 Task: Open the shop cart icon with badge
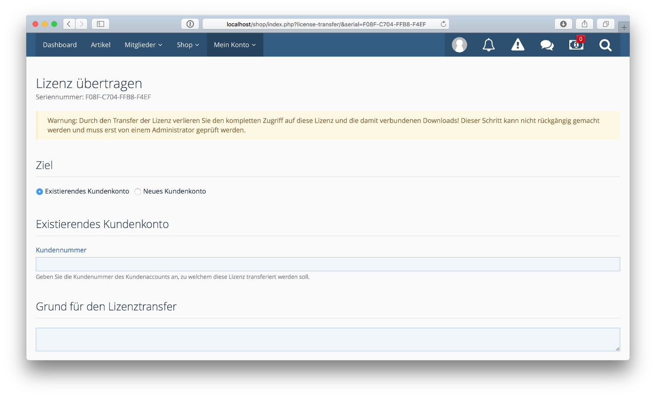(576, 45)
